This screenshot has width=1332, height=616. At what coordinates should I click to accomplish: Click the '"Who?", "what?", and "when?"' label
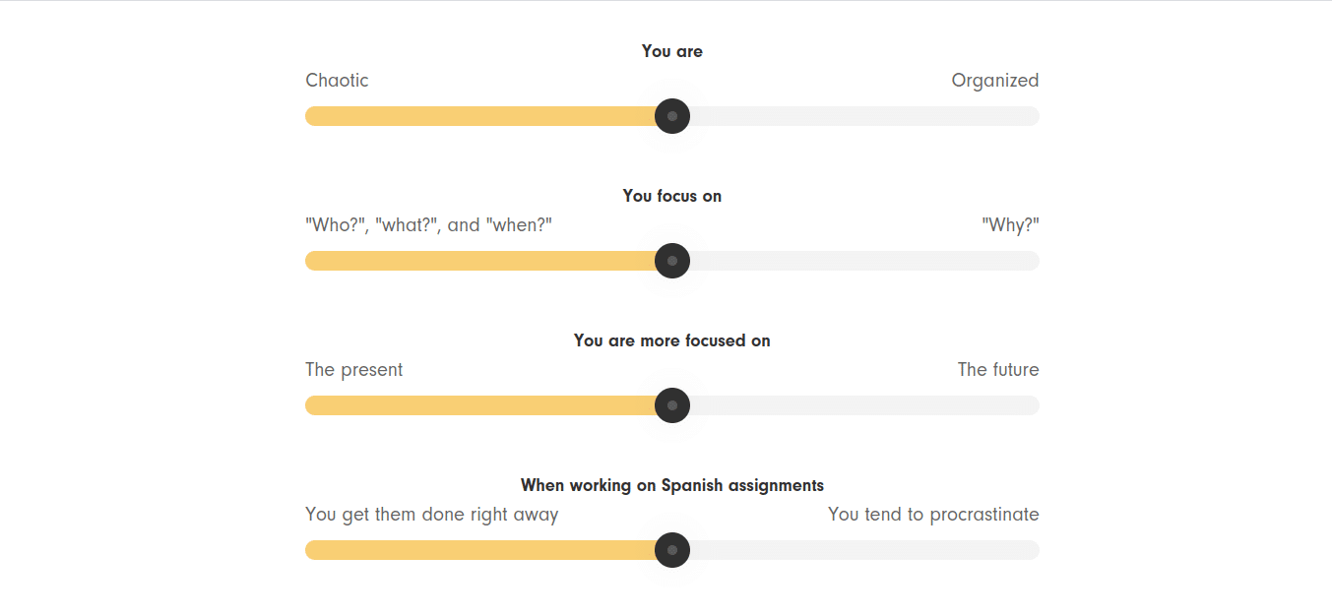coord(428,225)
